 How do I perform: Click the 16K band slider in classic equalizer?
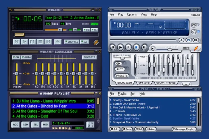pos(92,74)
